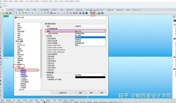
Task: Toggle the Show SubD boundaries checkbox
Action: (47, 50)
